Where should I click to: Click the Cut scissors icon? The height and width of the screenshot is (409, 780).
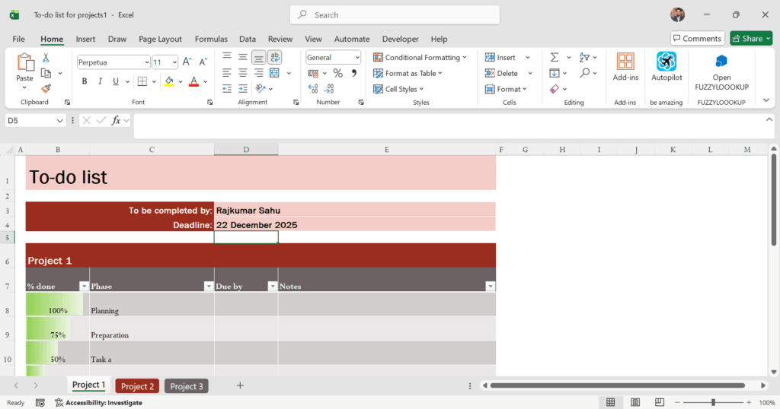point(46,58)
